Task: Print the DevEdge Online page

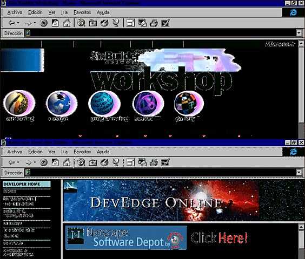Action: (154, 162)
